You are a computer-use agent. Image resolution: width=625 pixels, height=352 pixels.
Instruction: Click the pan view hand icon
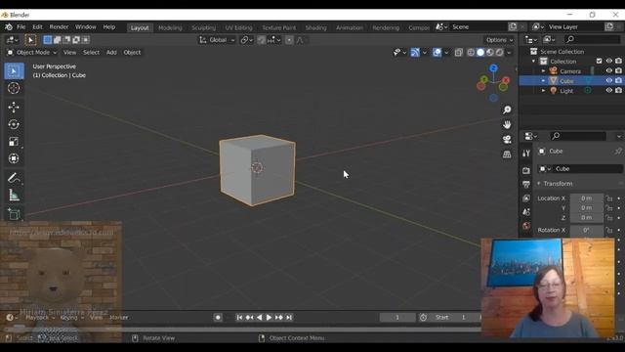click(x=507, y=124)
